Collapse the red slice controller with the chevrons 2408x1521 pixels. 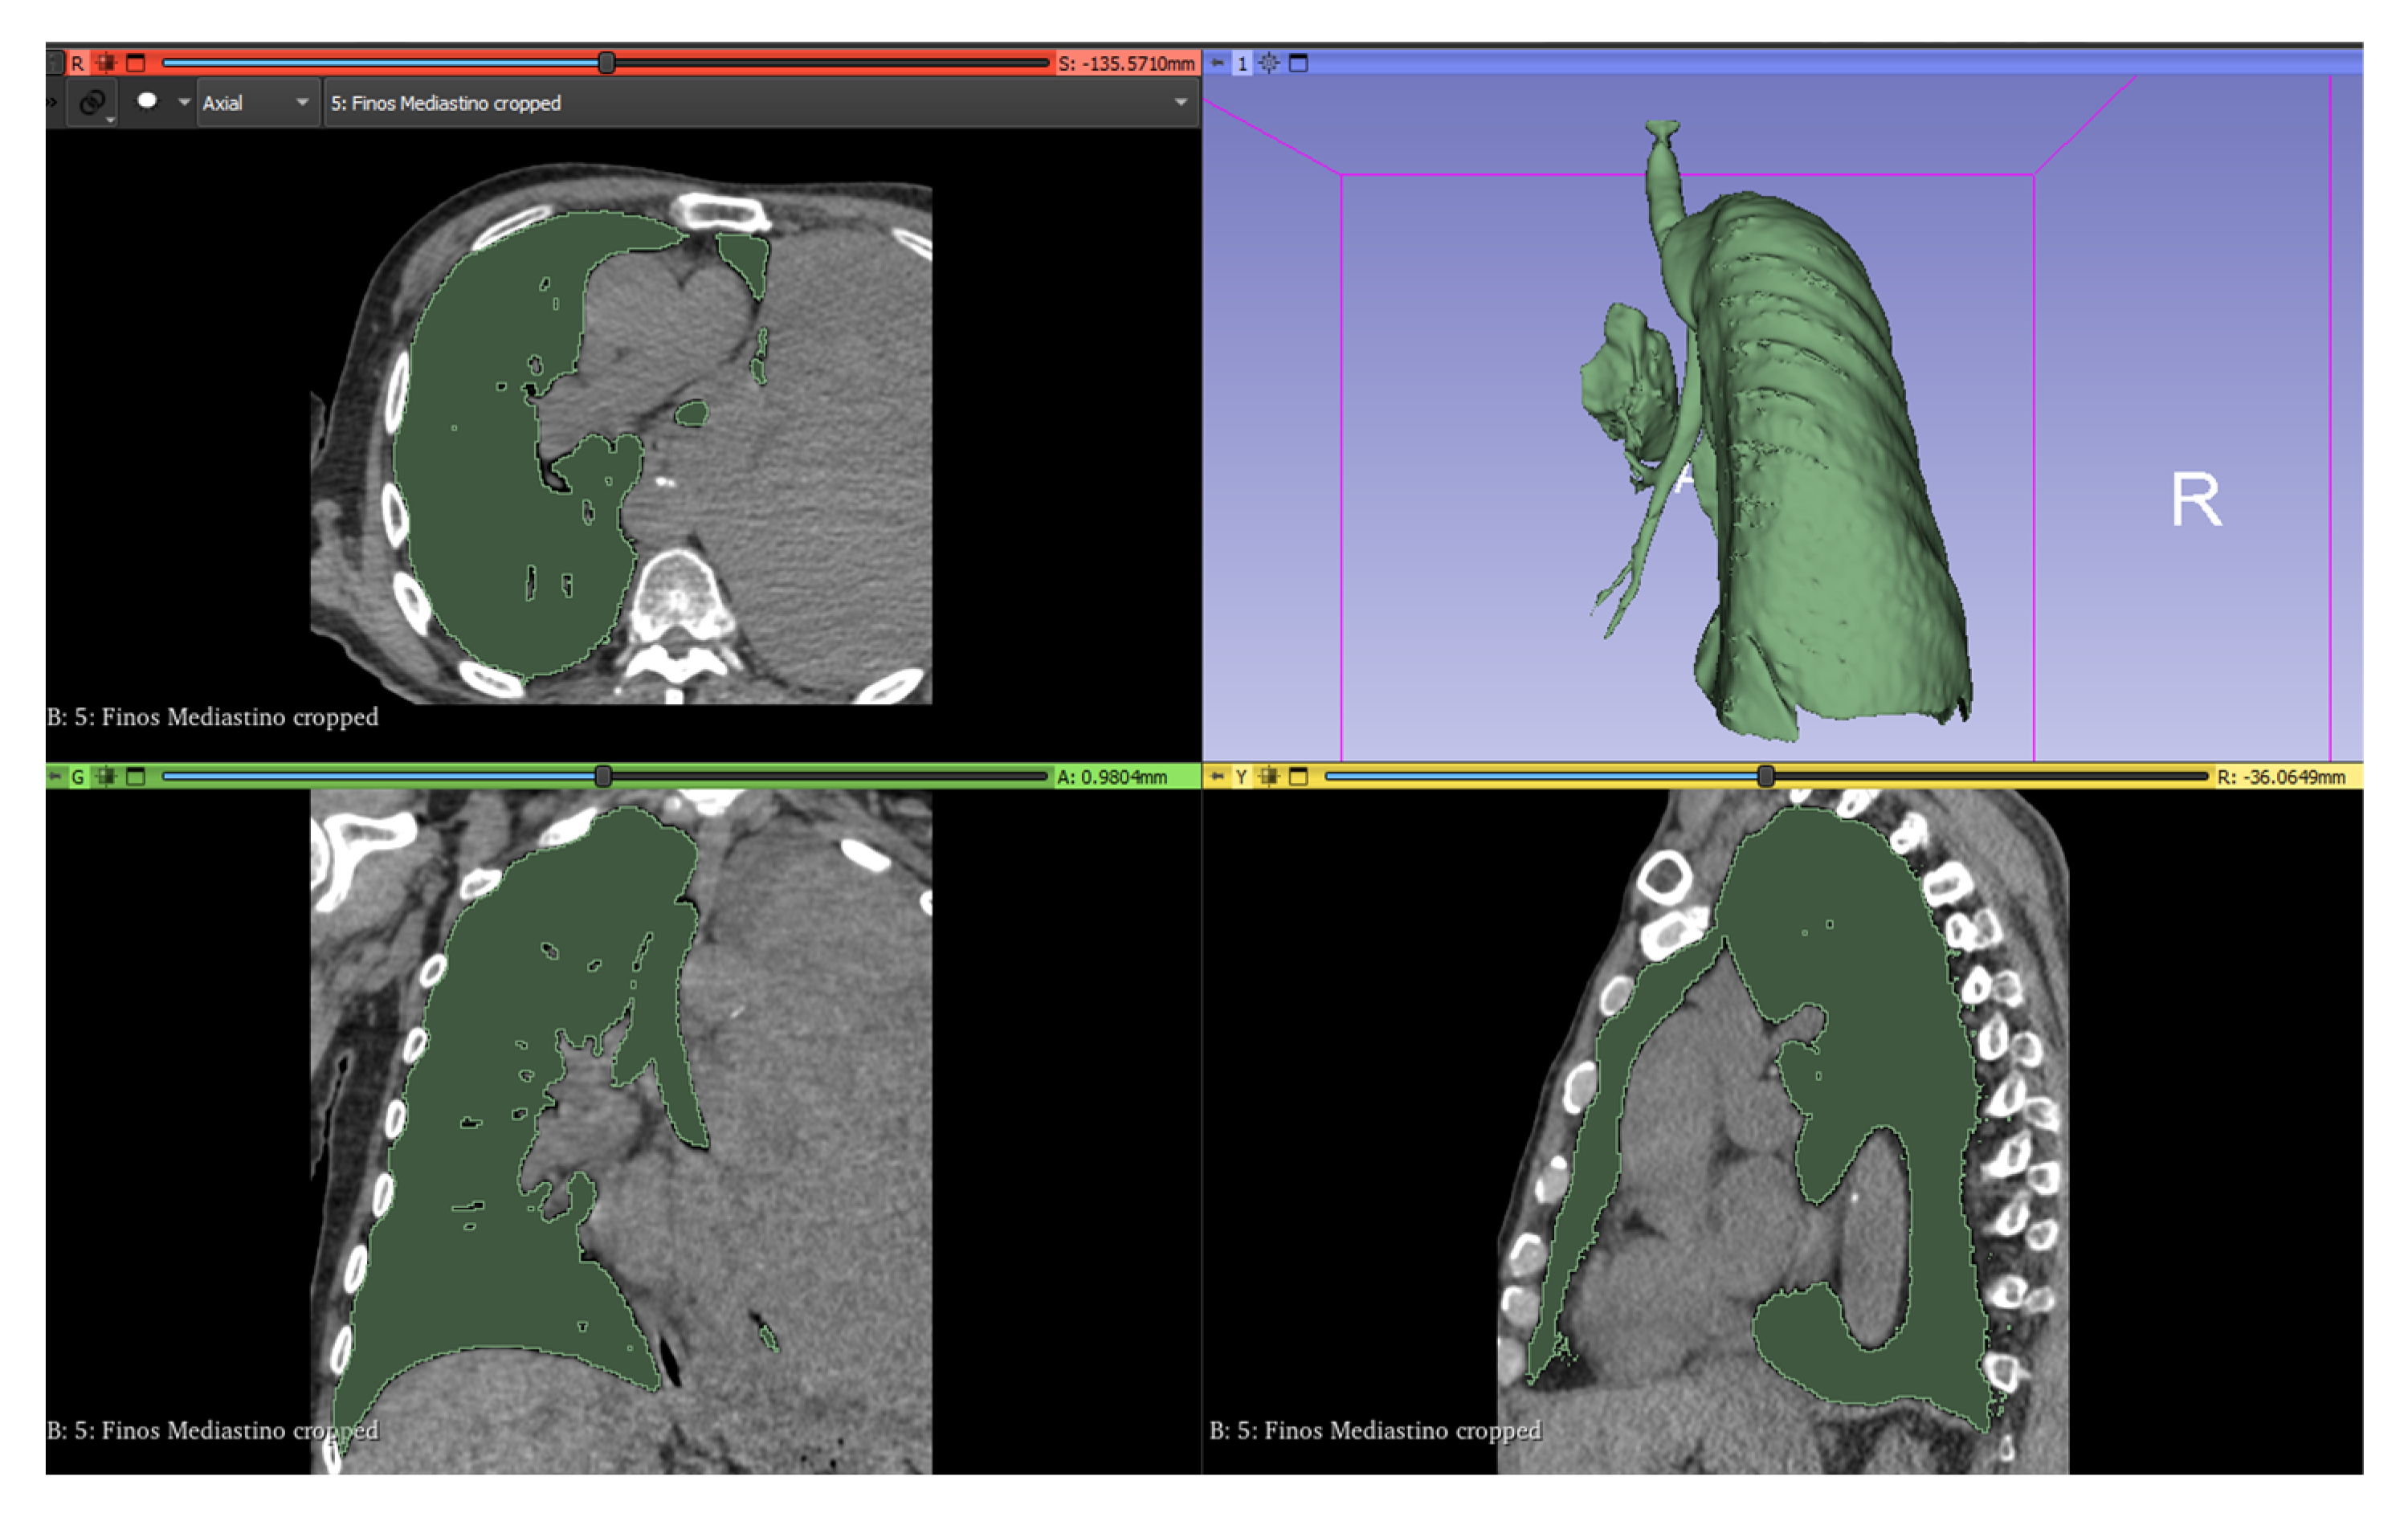(x=51, y=102)
